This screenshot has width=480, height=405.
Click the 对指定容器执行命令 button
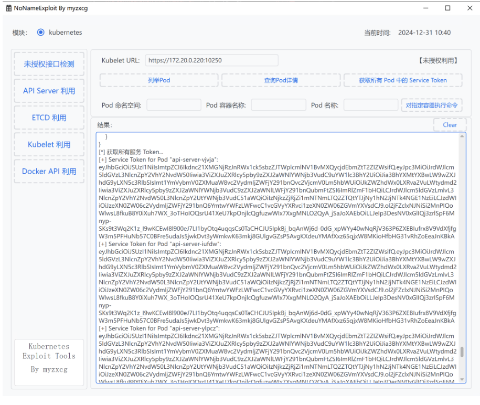pos(432,105)
